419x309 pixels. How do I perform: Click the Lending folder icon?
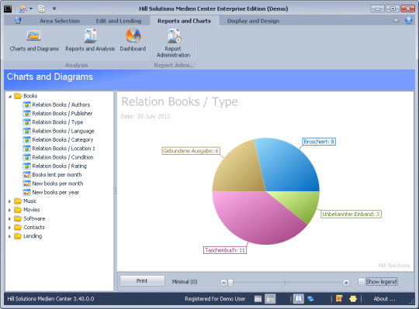click(x=18, y=236)
